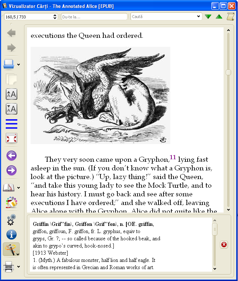Click the book view scroll up arrow
This screenshot has width=238, height=281.
click(228, 30)
